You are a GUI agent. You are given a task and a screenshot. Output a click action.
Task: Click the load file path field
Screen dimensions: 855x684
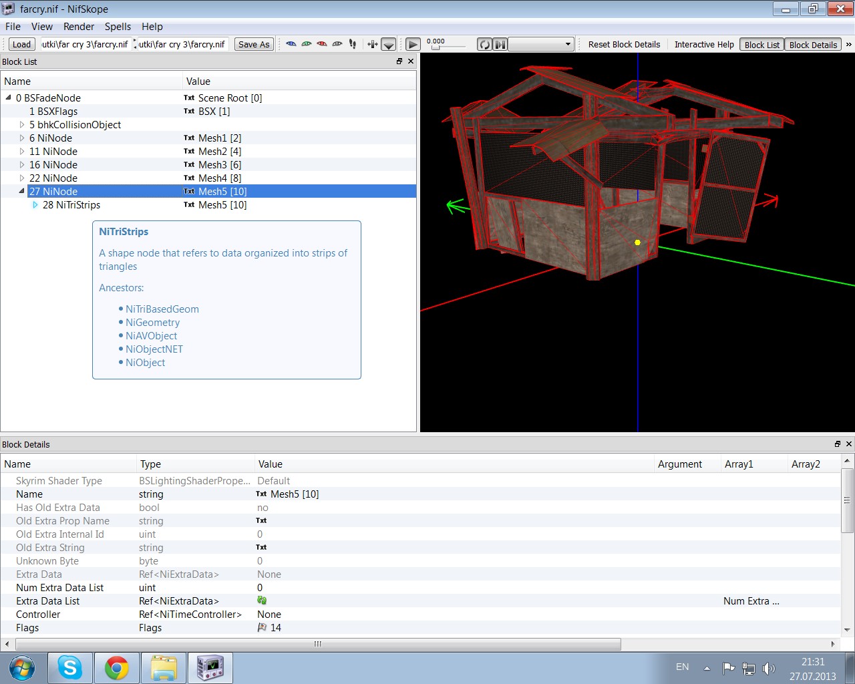(x=86, y=44)
